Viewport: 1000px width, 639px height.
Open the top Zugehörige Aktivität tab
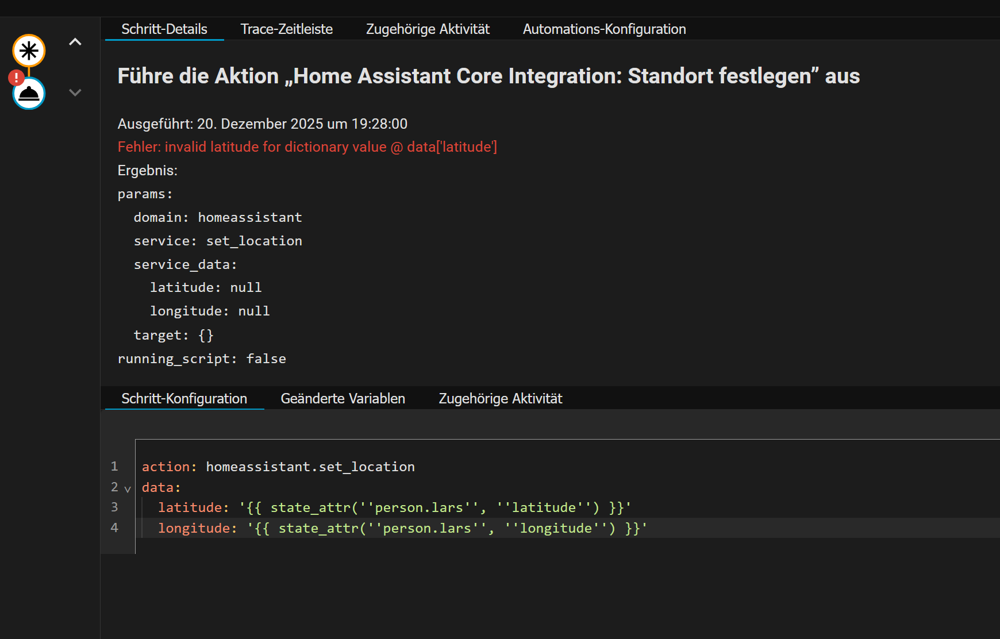pos(428,29)
